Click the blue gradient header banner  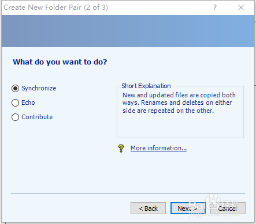[x=128, y=31]
